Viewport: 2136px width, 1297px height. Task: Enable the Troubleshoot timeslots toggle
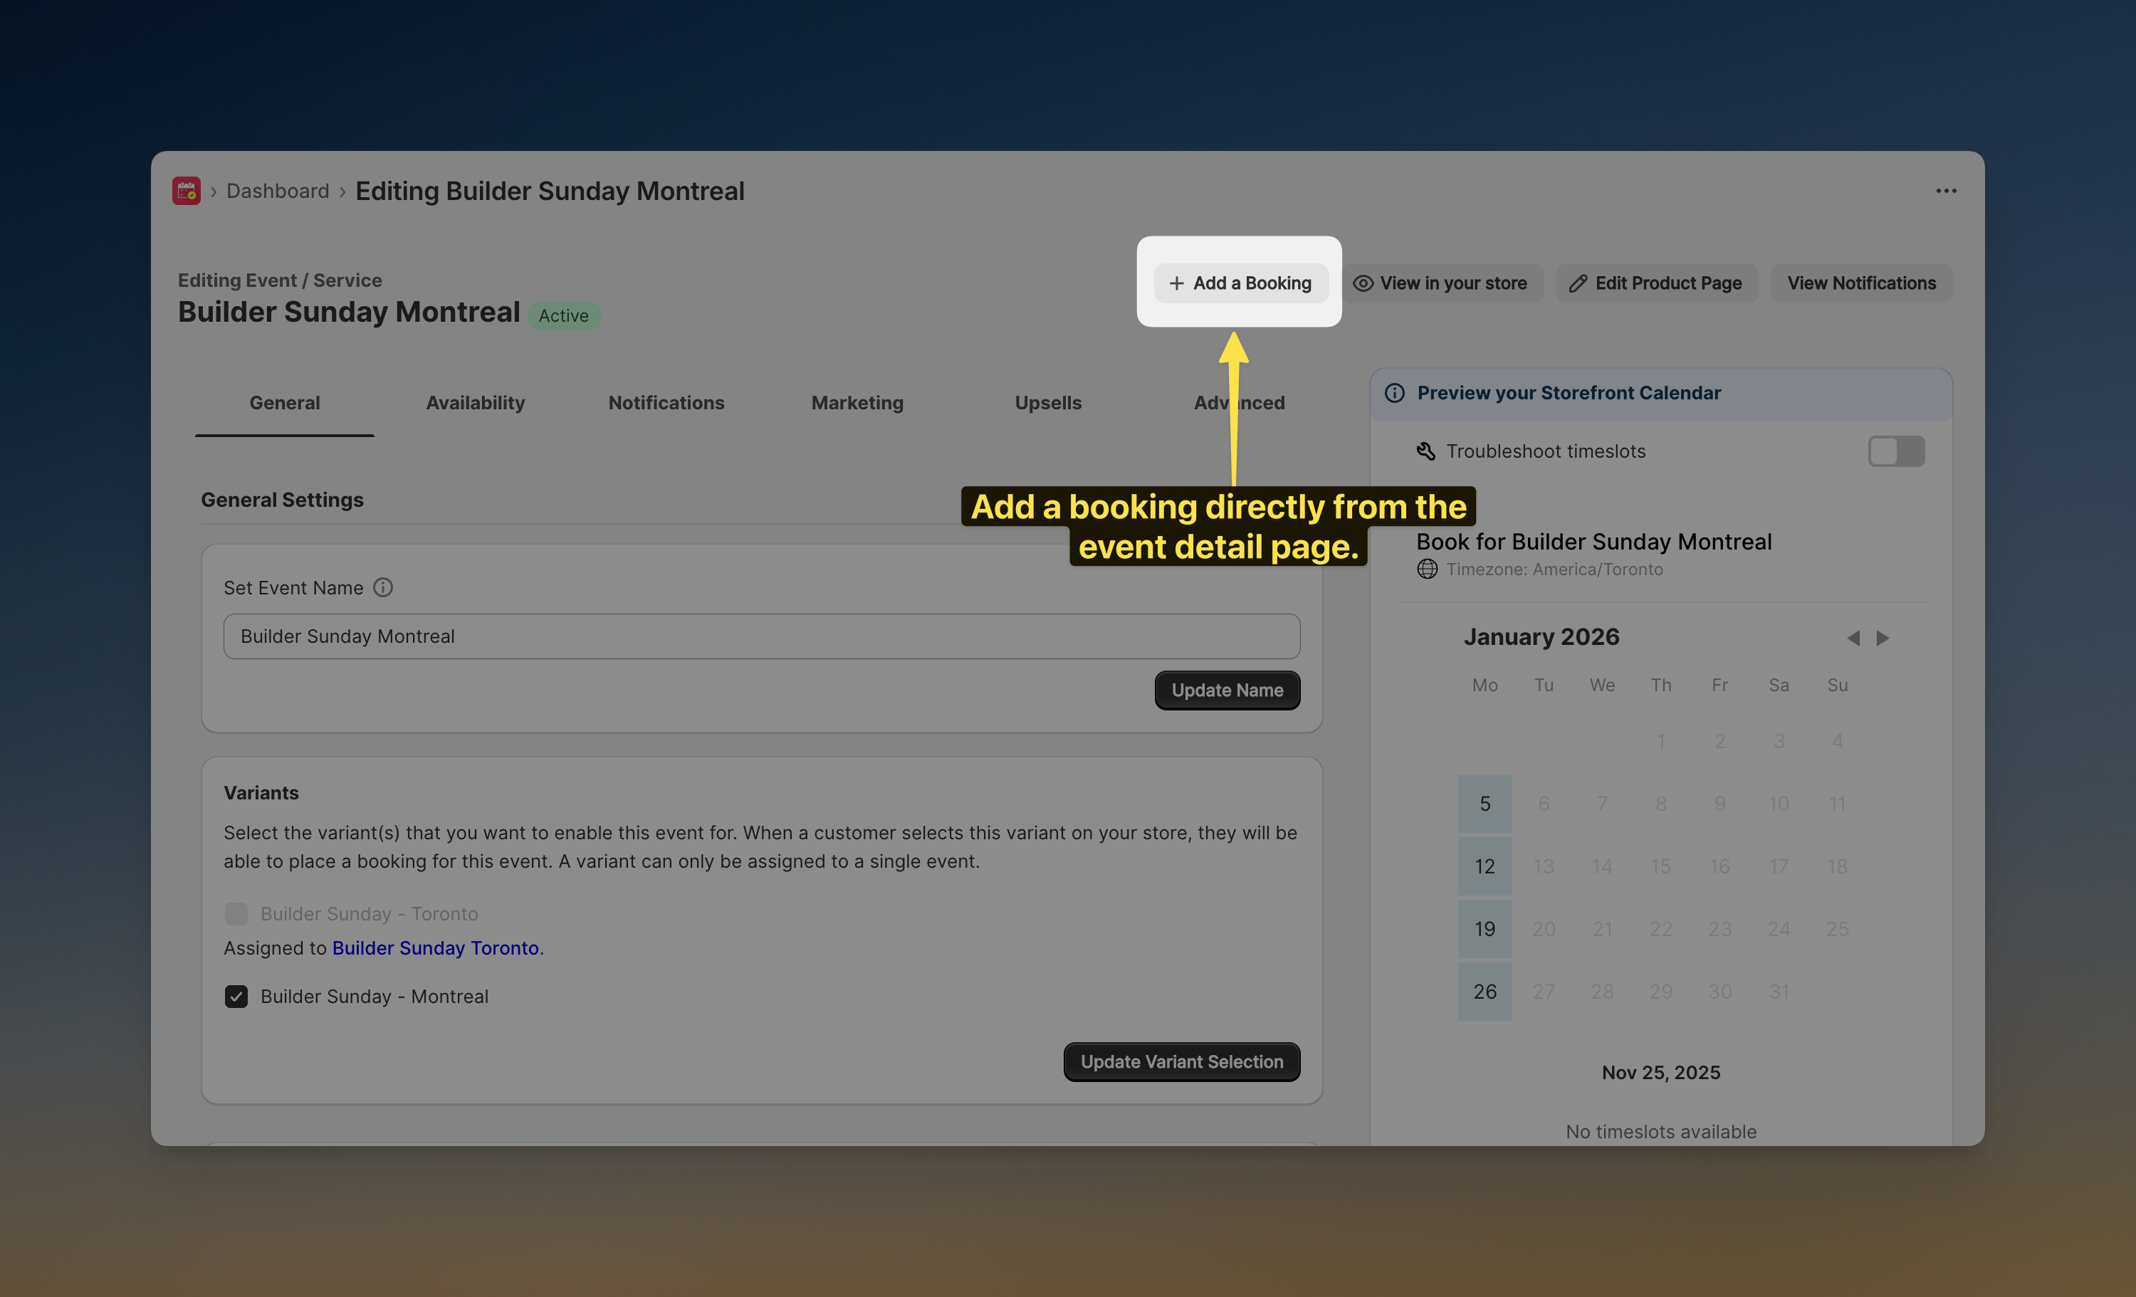tap(1896, 451)
